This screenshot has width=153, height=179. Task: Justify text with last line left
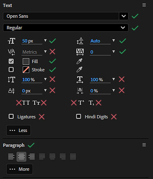[42, 157]
